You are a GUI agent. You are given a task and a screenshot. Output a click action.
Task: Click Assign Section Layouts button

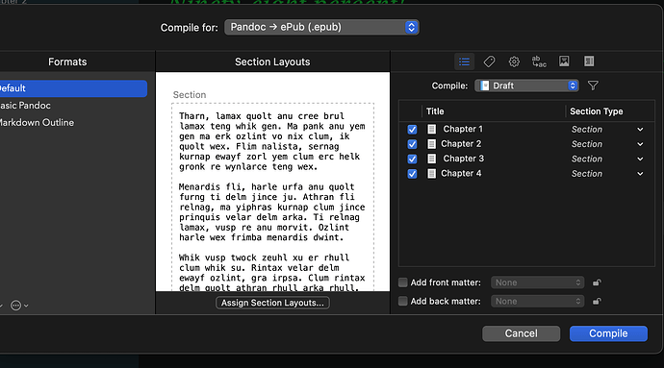pyautogui.click(x=272, y=303)
